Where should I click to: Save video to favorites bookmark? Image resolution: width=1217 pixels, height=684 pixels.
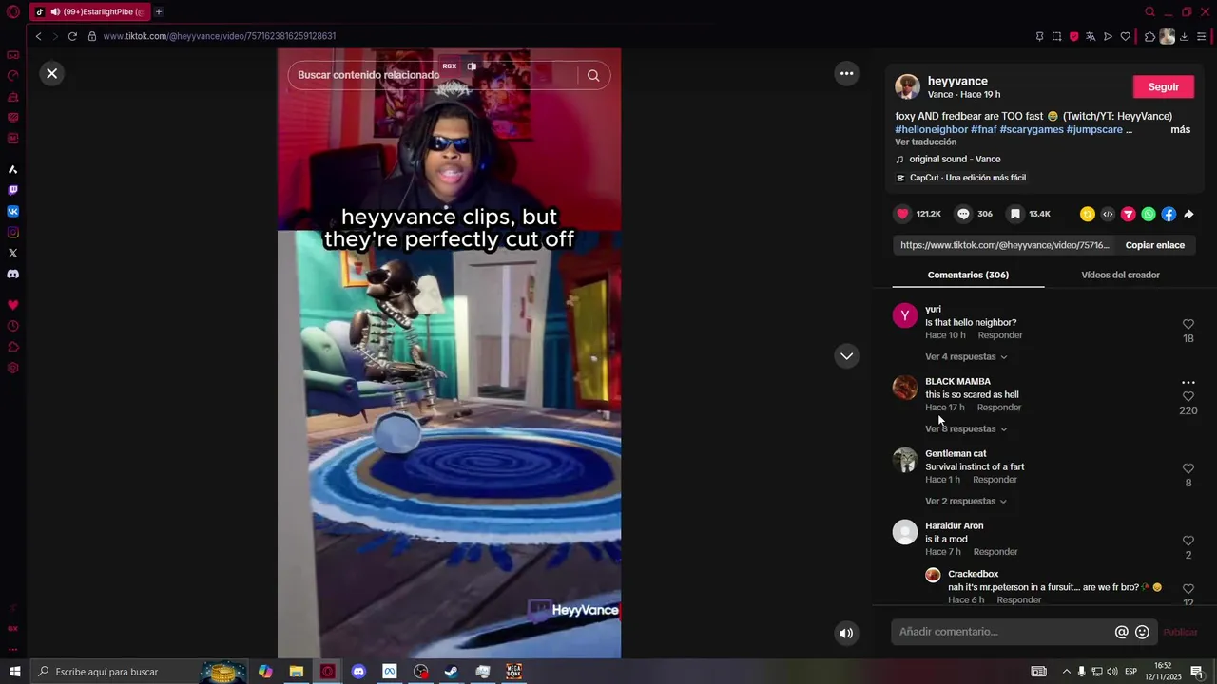pos(1015,215)
